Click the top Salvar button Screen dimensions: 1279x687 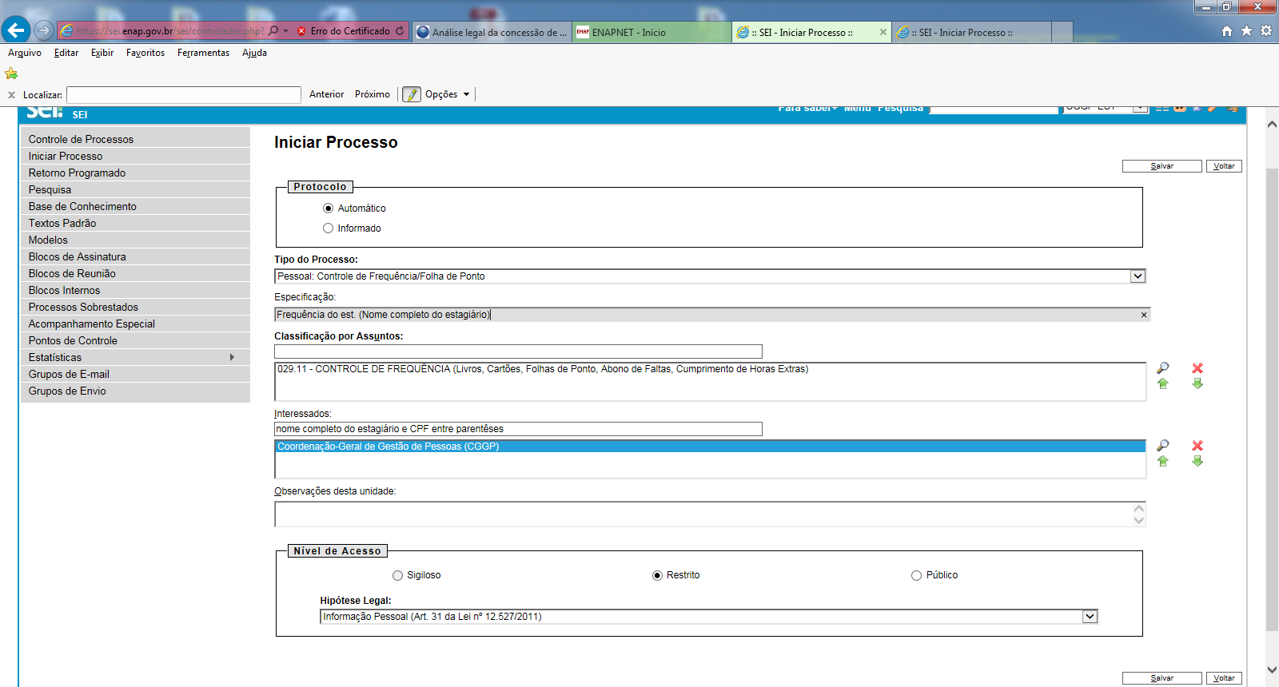click(1161, 166)
